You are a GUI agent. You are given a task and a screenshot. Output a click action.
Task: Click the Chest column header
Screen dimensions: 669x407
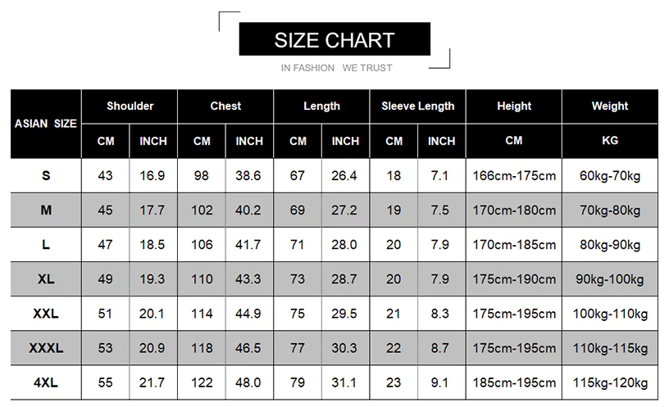(225, 106)
